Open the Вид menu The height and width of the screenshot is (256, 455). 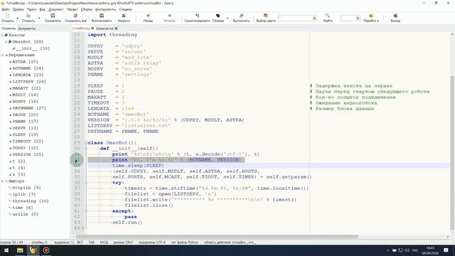coord(43,9)
